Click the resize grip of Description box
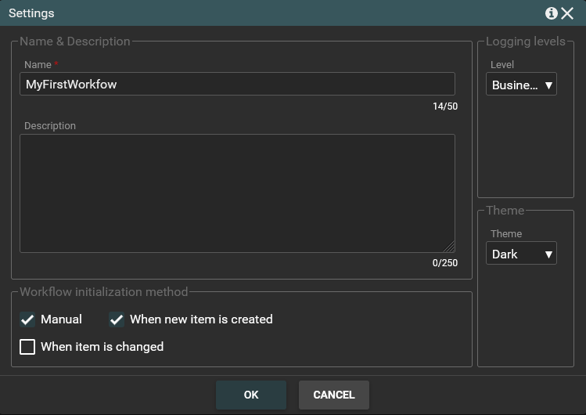This screenshot has width=586, height=415. pyautogui.click(x=449, y=247)
